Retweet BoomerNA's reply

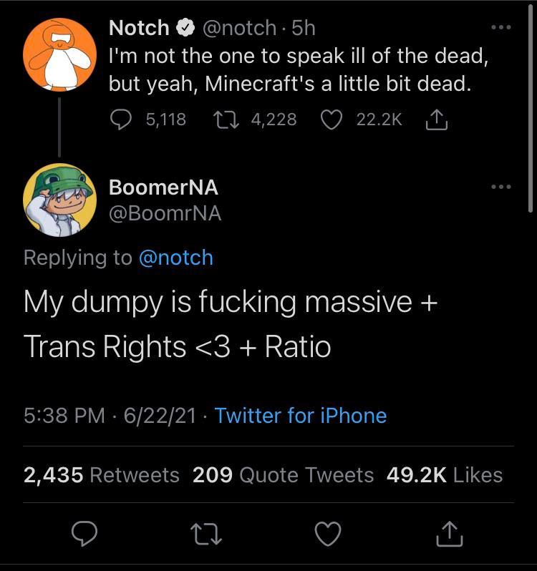[x=207, y=533]
